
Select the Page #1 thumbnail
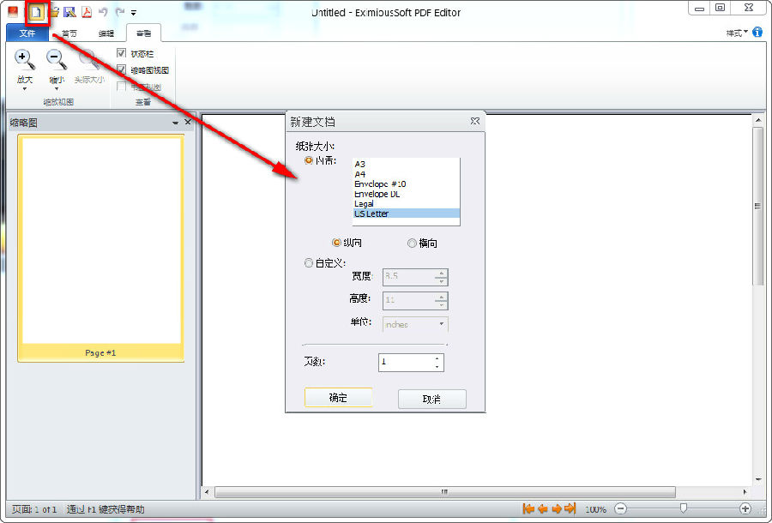tap(101, 249)
